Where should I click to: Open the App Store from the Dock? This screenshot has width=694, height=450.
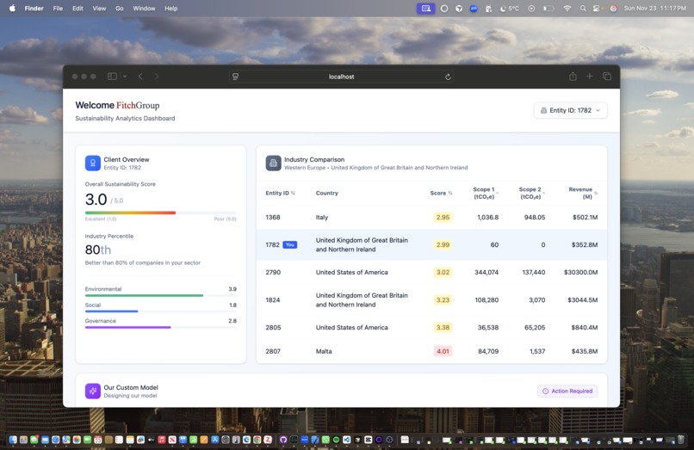click(x=215, y=440)
